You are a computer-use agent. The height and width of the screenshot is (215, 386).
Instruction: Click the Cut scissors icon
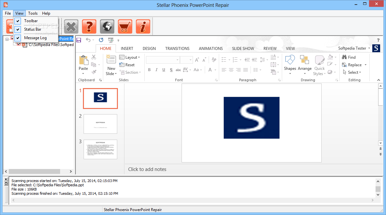tap(93, 57)
